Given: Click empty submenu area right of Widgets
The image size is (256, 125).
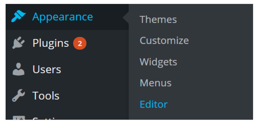Looking at the screenshot, I should 214,62.
